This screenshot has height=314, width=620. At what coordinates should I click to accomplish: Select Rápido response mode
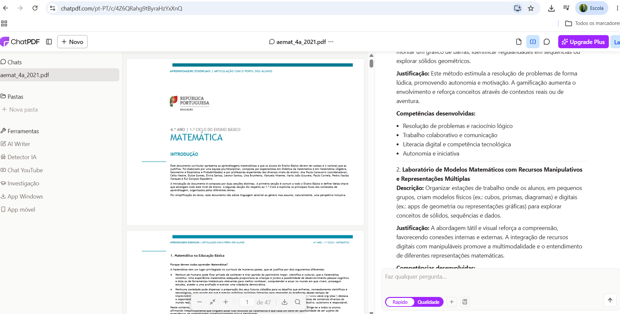[x=400, y=302]
